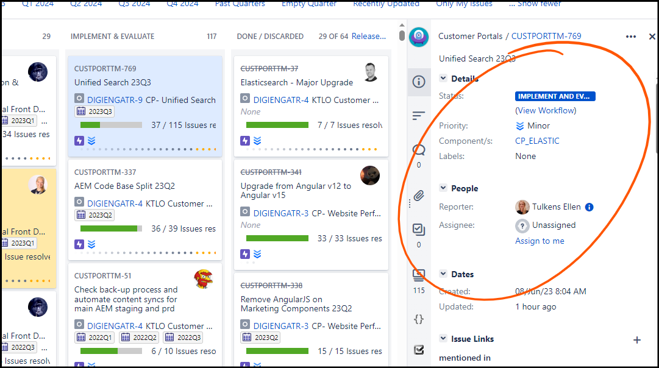The image size is (659, 368).
Task: Collapse the Issue Links section
Action: pyautogui.click(x=443, y=338)
